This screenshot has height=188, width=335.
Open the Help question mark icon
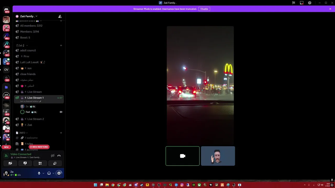pyautogui.click(x=310, y=3)
